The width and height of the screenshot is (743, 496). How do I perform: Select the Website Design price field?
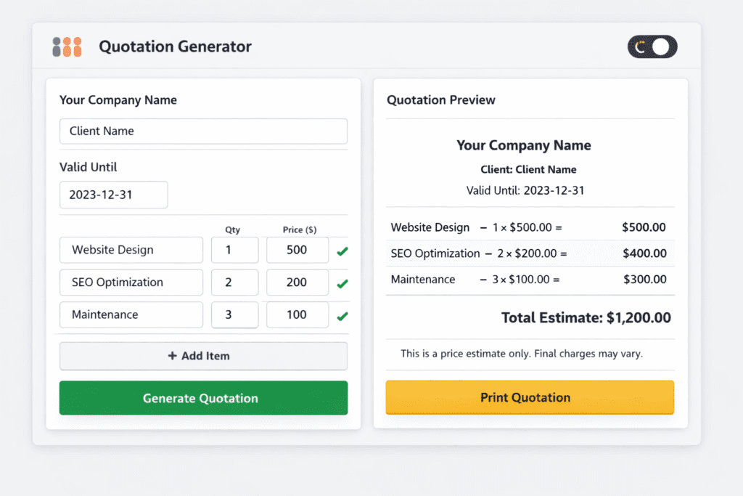[297, 251]
